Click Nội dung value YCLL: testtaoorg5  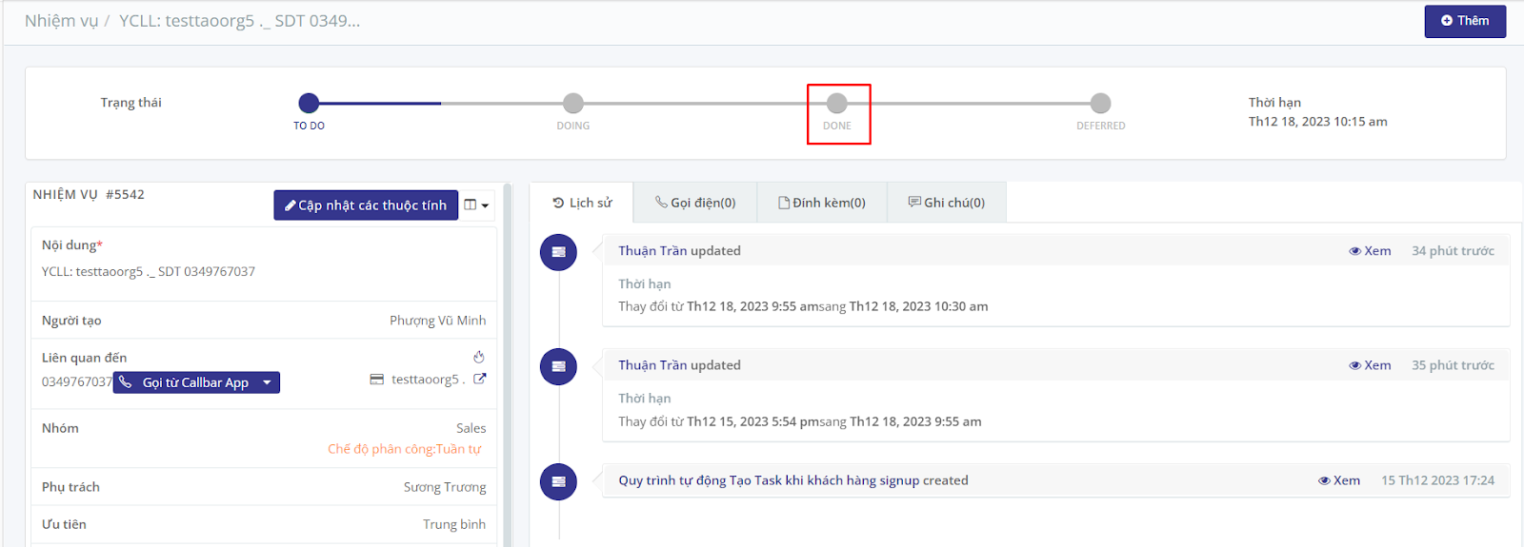[149, 271]
